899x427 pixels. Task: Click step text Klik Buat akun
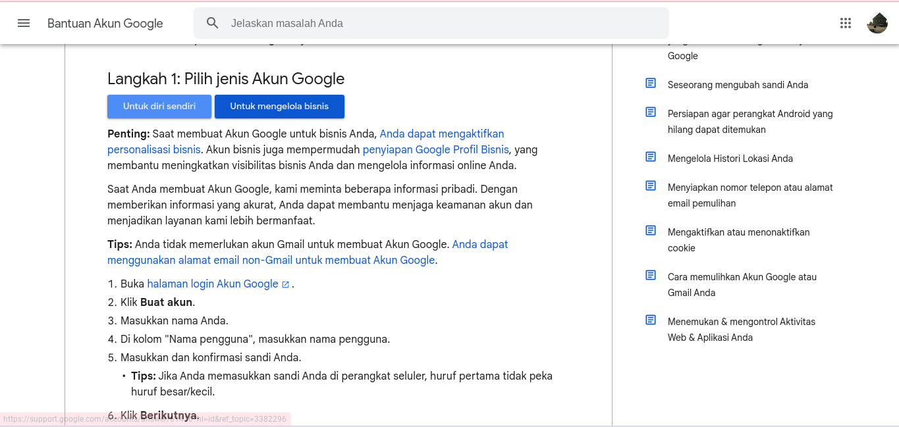coord(157,302)
